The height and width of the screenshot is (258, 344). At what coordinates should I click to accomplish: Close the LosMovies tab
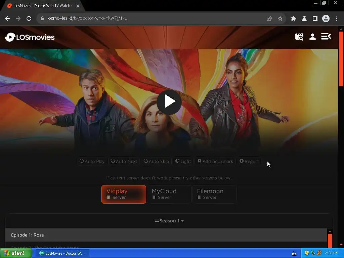tap(78, 6)
